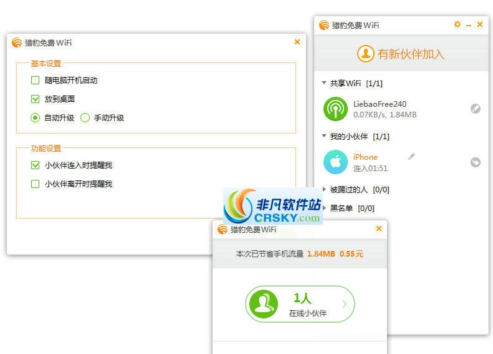493x354 pixels.
Task: Collapse the 我的小伙伴 section
Action: [x=324, y=135]
